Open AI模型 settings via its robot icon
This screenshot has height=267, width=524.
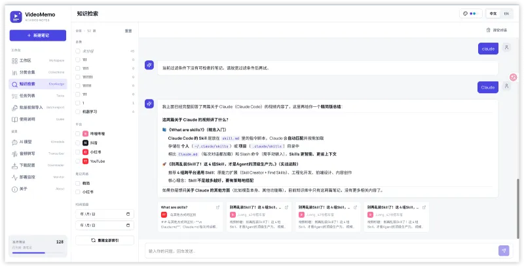coord(14,142)
